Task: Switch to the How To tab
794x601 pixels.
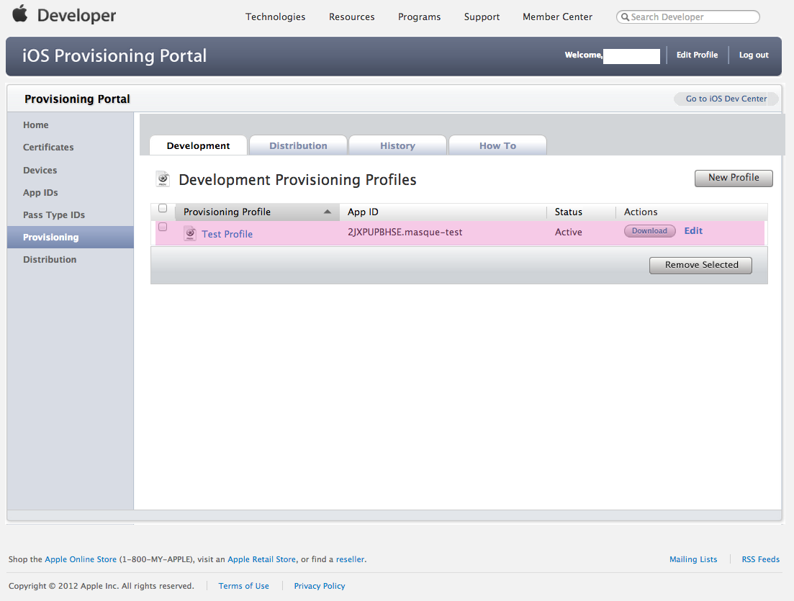Action: [x=497, y=145]
